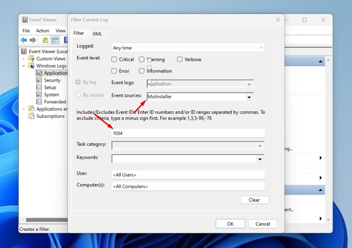Select the Security log label in tree
Viewport: 352px width, 248px height.
[x=52, y=80]
